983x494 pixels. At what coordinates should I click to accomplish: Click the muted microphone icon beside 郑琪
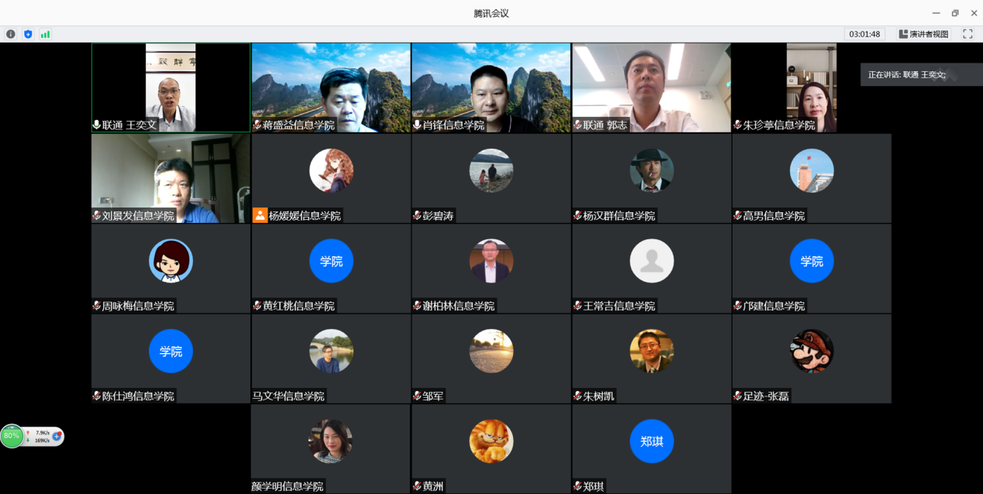coord(577,486)
